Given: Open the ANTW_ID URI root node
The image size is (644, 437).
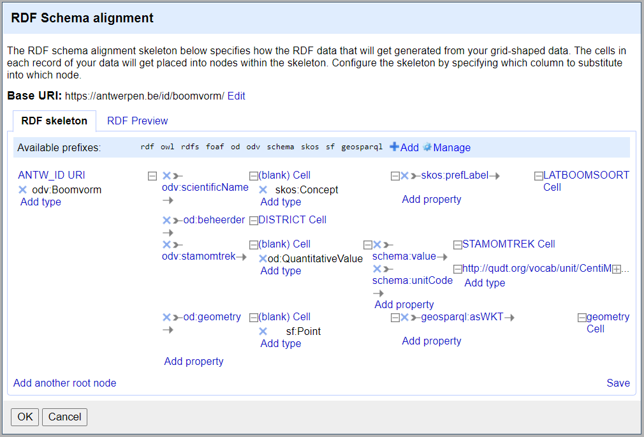Looking at the screenshot, I should [x=52, y=175].
